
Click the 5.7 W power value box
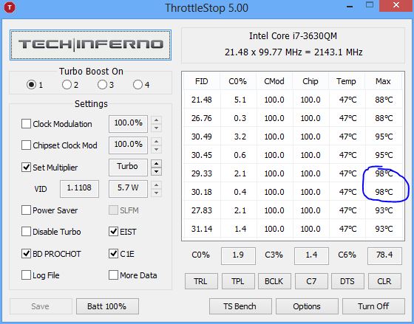point(128,188)
